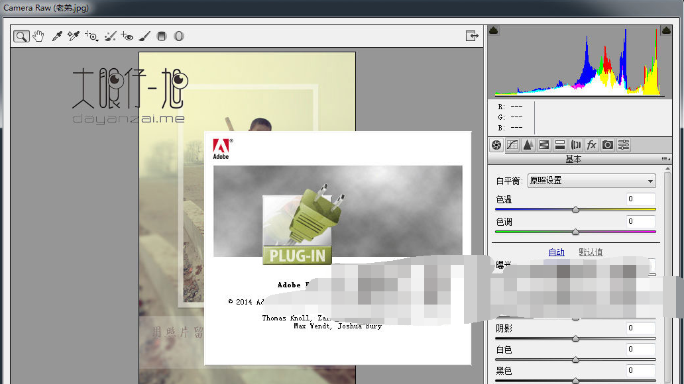The width and height of the screenshot is (684, 384).
Task: Click the RGB histogram graph
Action: point(579,61)
